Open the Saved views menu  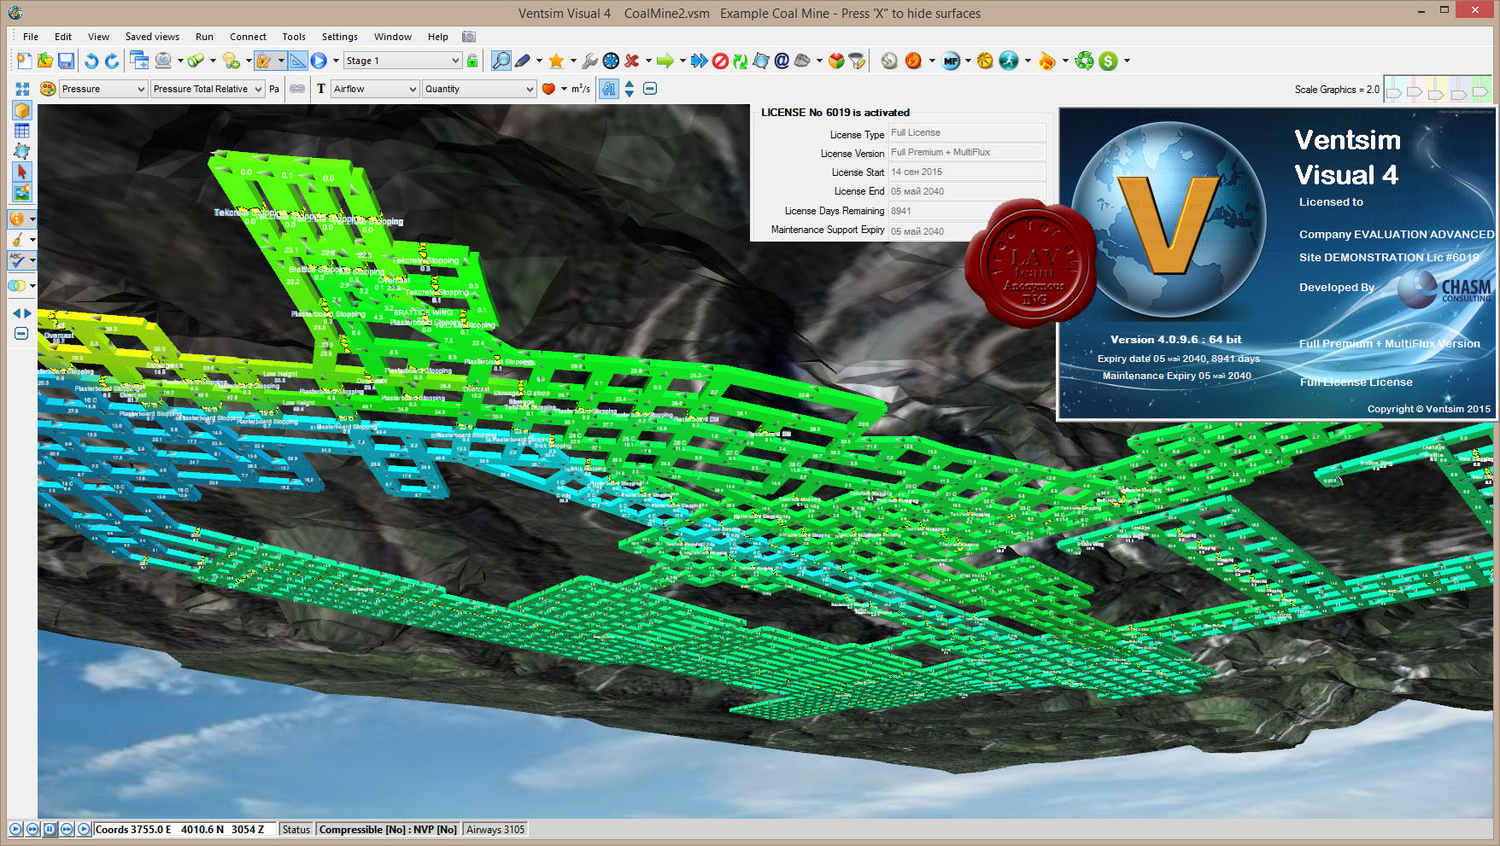click(152, 37)
